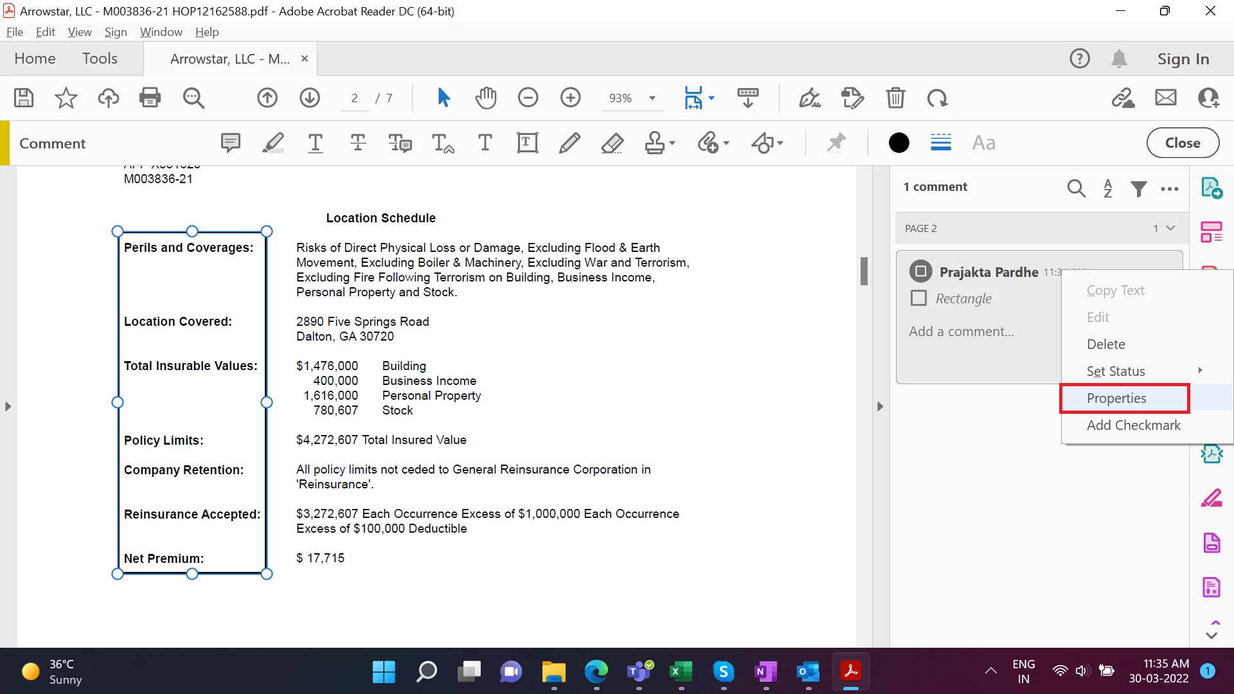Select the eraser tool

612,143
